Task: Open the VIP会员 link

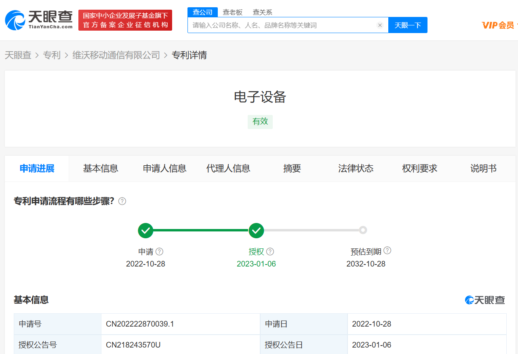Action: [498, 25]
